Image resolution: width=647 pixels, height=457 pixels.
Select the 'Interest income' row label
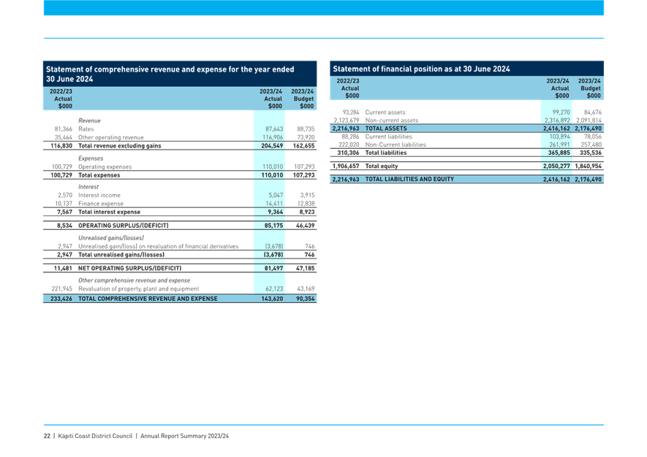[99, 196]
